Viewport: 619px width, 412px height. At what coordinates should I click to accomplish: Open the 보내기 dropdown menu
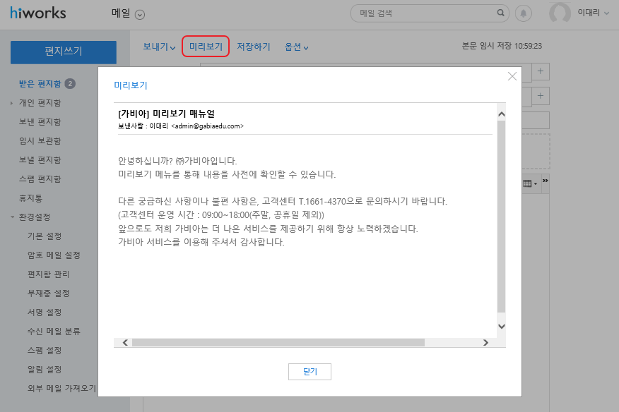(159, 47)
